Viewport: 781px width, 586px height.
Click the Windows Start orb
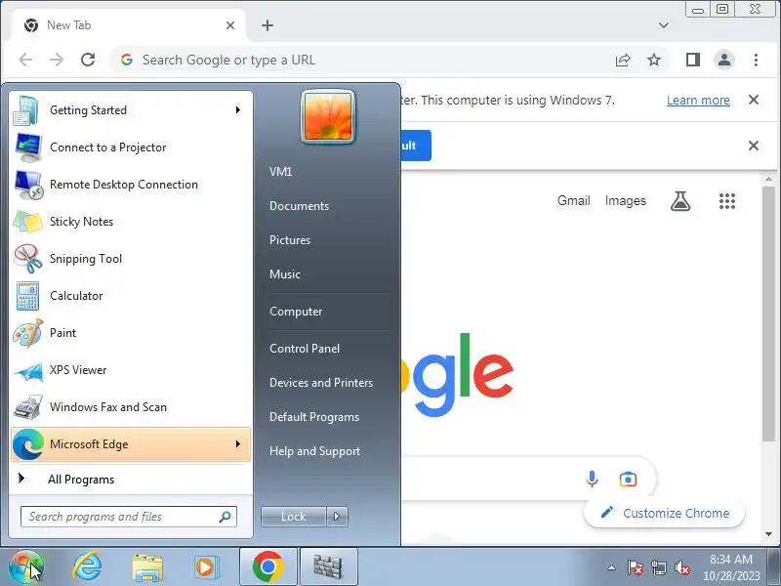(x=26, y=567)
